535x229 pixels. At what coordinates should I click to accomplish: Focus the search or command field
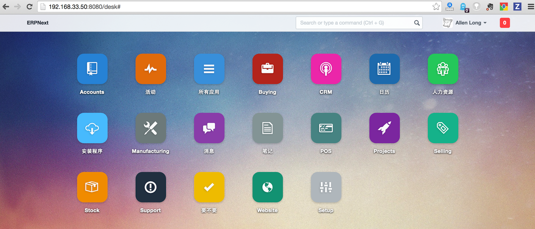(x=355, y=23)
